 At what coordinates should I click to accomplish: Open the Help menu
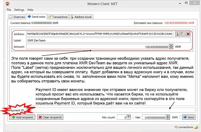(30, 10)
